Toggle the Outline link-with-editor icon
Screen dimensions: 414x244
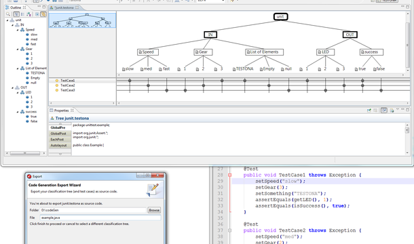(43, 14)
